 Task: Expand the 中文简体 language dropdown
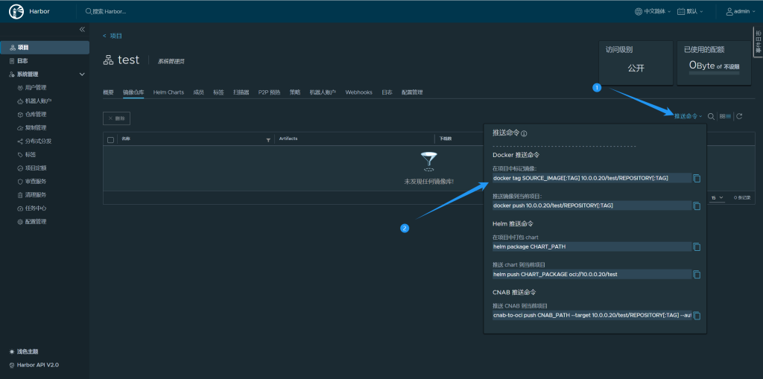(x=653, y=11)
